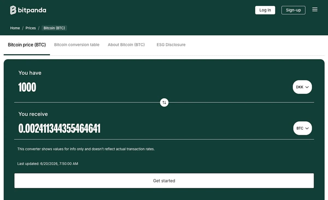Go to the Home breadcrumb link
The height and width of the screenshot is (200, 328).
(15, 28)
